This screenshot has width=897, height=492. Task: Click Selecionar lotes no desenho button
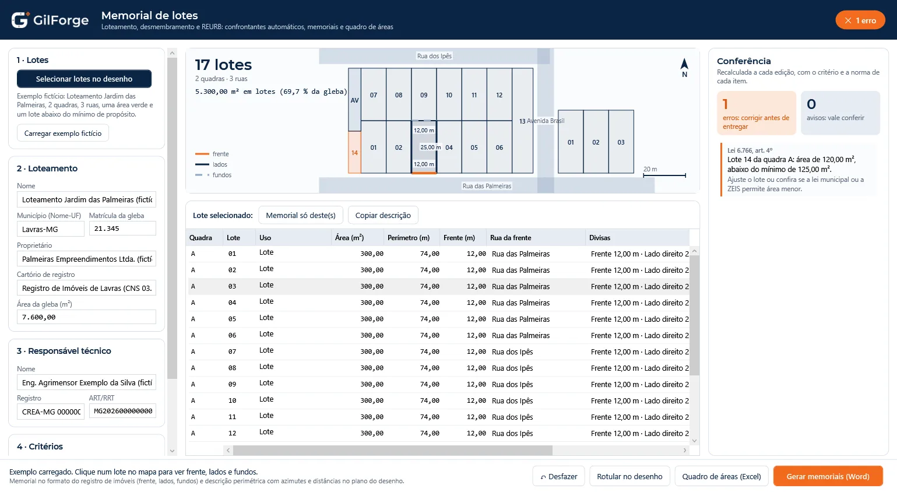tap(84, 79)
